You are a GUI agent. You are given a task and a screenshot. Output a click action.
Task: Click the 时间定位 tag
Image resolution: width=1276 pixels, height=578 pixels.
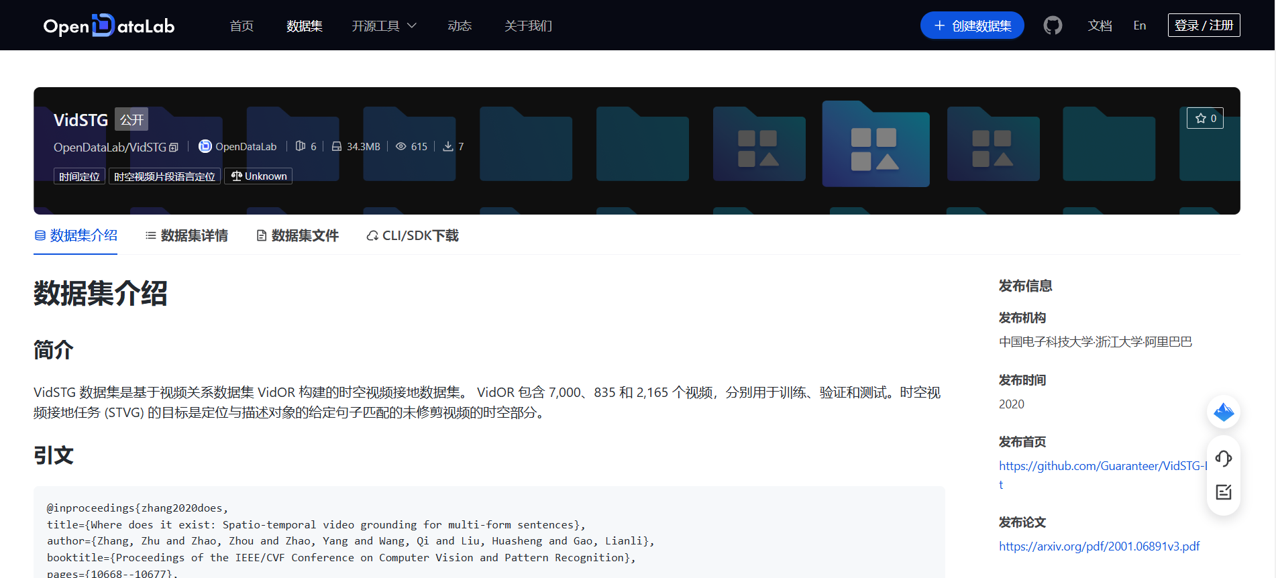pyautogui.click(x=79, y=176)
